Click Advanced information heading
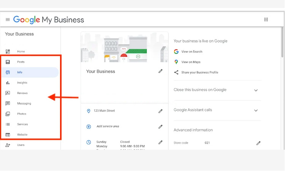This screenshot has height=171, width=285. click(x=193, y=130)
